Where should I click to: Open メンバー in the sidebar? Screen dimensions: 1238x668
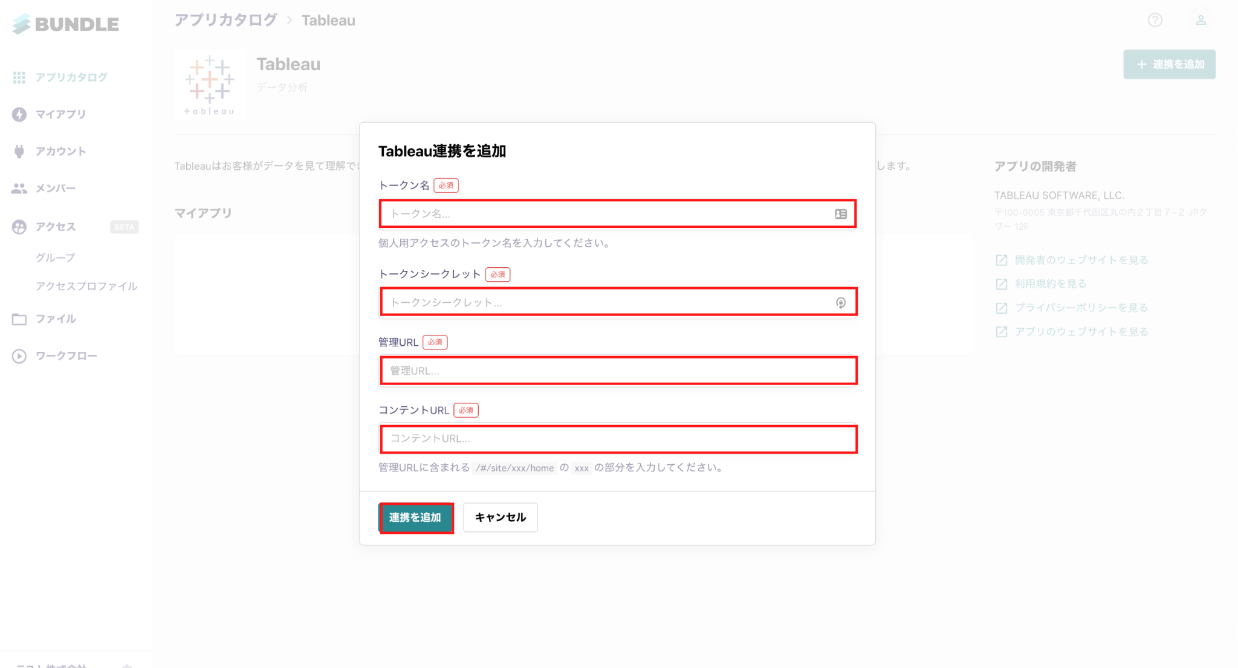pyautogui.click(x=56, y=189)
